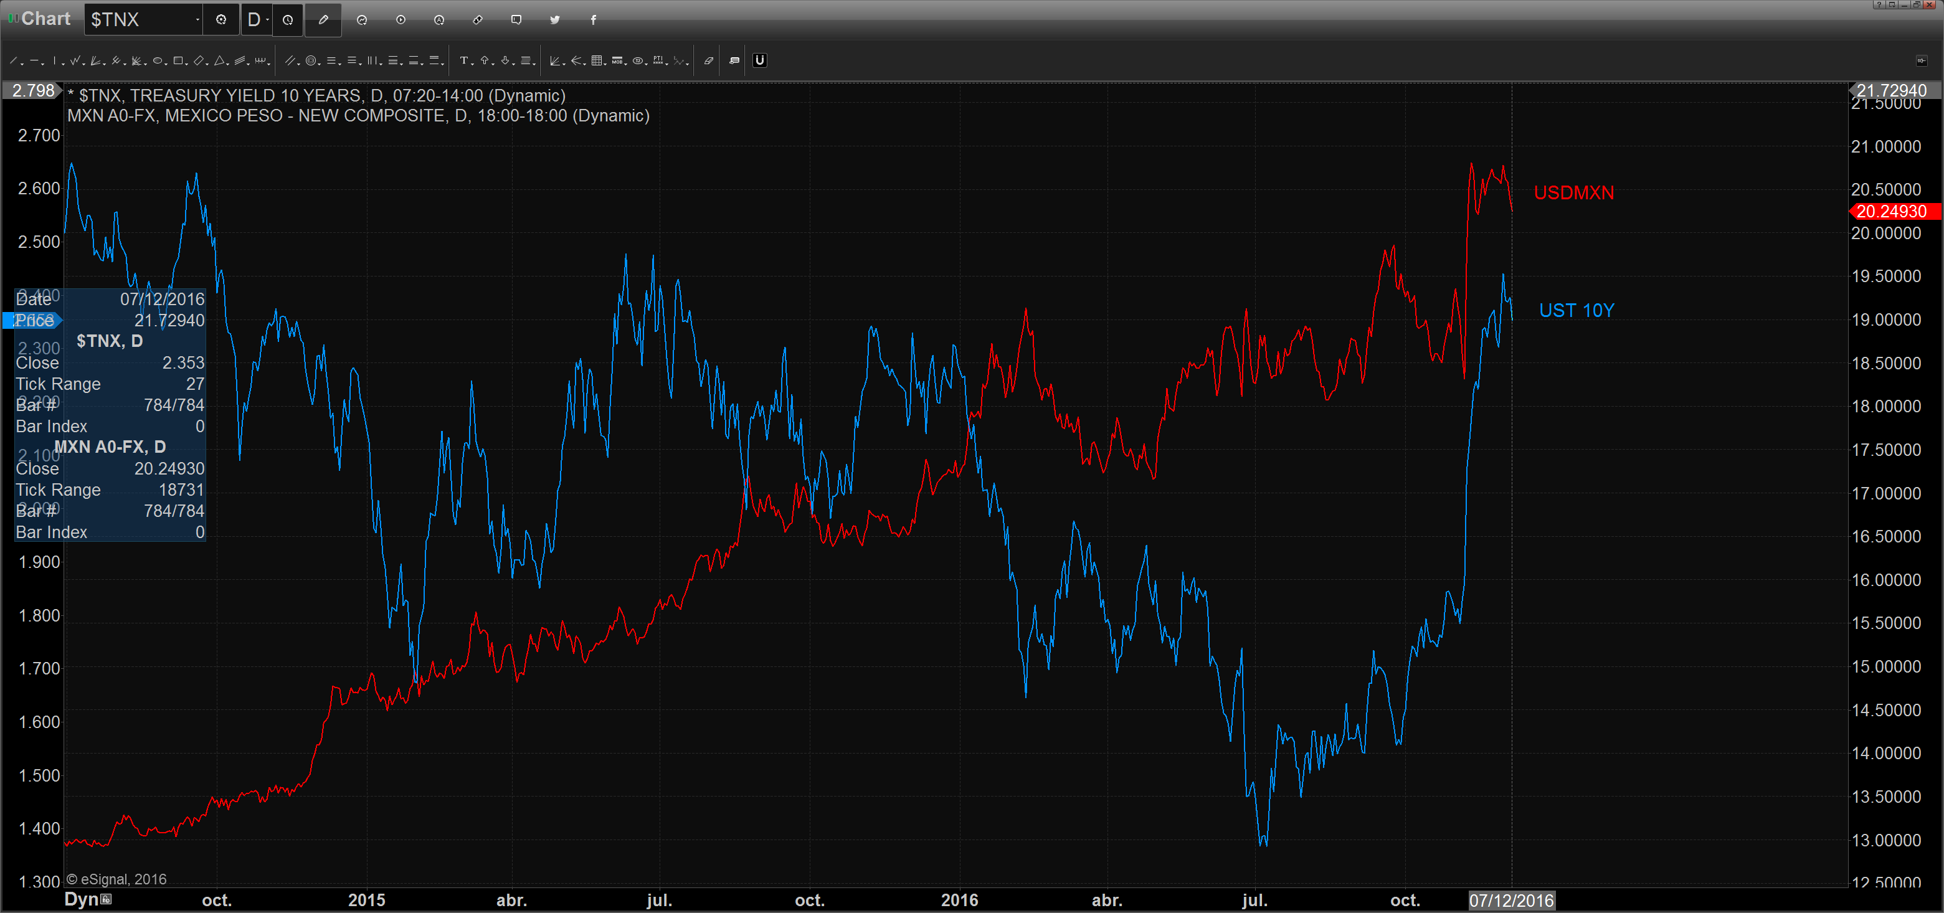Click the 2015 year label on time axis

pyautogui.click(x=366, y=900)
